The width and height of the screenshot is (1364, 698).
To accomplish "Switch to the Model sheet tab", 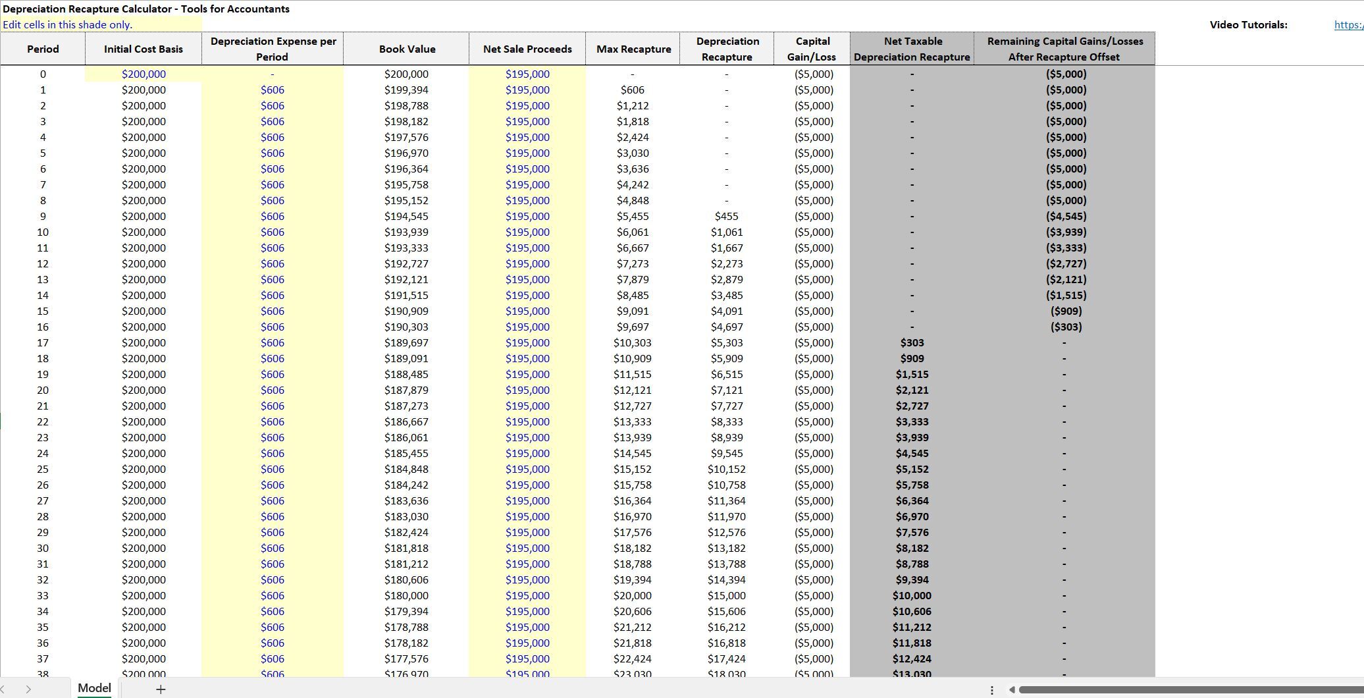I will coord(94,687).
